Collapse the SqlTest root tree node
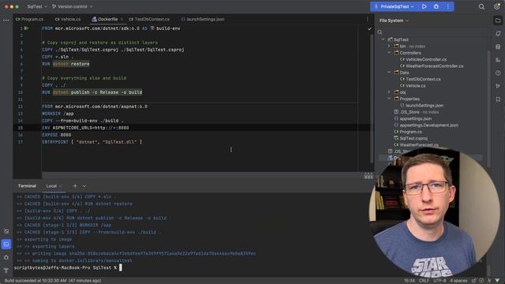 [x=383, y=39]
